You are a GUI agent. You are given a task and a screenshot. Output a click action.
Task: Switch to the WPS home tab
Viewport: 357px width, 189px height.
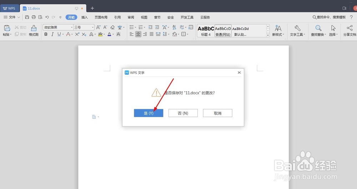(x=9, y=8)
